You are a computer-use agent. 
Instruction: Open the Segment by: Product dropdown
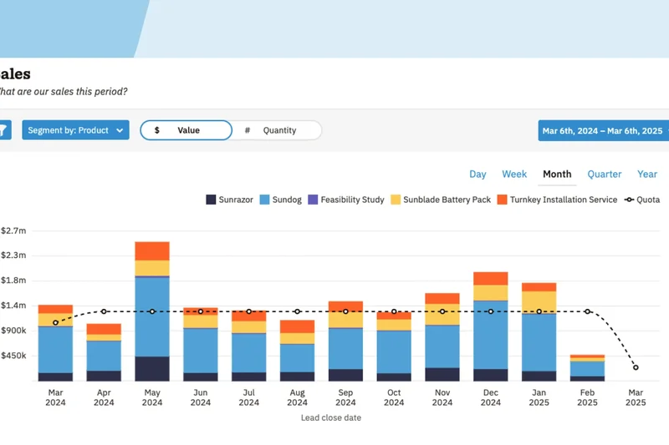[75, 130]
